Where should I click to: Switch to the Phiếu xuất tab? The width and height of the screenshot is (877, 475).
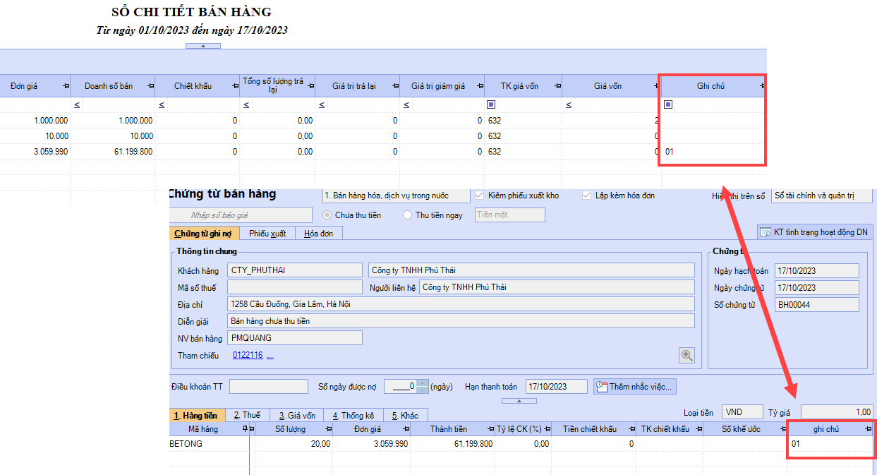(x=267, y=234)
